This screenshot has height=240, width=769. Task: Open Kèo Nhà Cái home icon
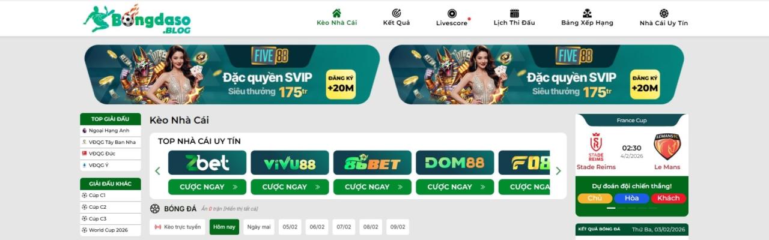(x=336, y=13)
